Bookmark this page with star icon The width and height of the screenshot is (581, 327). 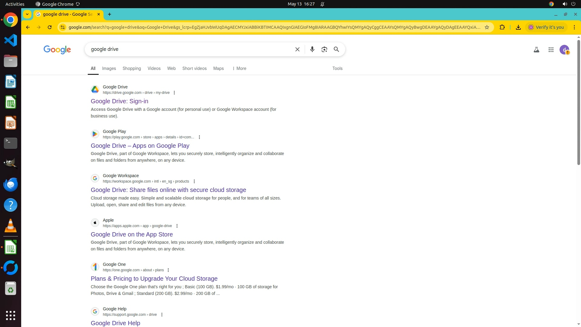[x=487, y=27]
